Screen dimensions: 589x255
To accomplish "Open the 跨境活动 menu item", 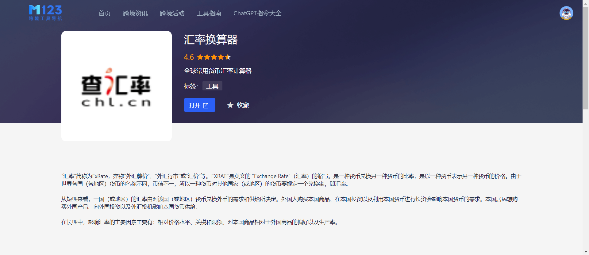I will click(172, 13).
